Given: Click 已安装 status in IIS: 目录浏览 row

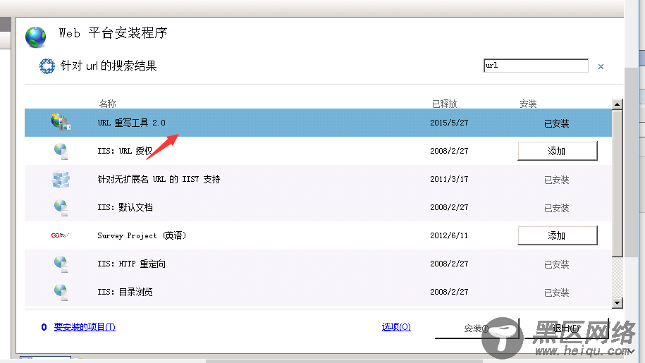Looking at the screenshot, I should click(x=557, y=293).
